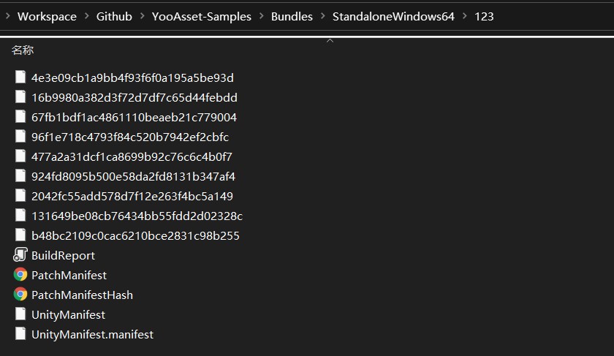614x356 pixels.
Task: Click the file icon of 16b9980a382d3f72d7df7c65d44febdd
Action: point(20,96)
